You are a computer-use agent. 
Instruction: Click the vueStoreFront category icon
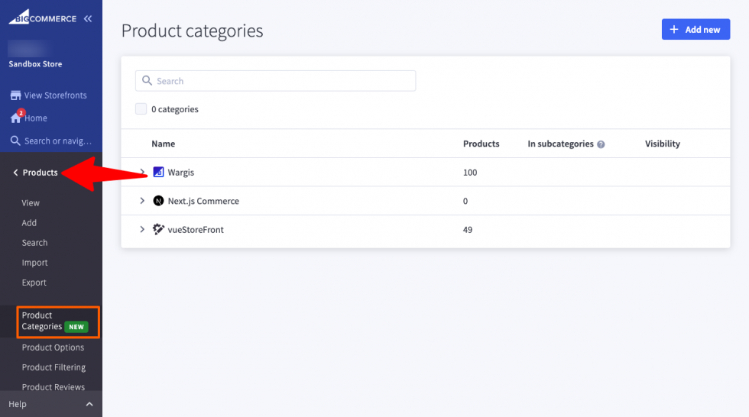(158, 229)
